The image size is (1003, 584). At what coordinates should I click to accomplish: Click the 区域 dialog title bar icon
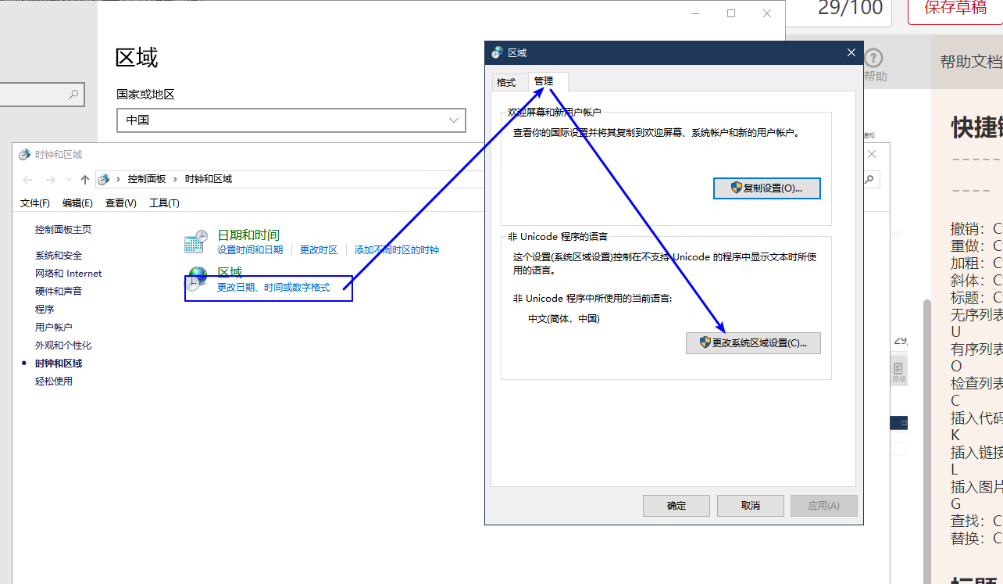coord(497,52)
